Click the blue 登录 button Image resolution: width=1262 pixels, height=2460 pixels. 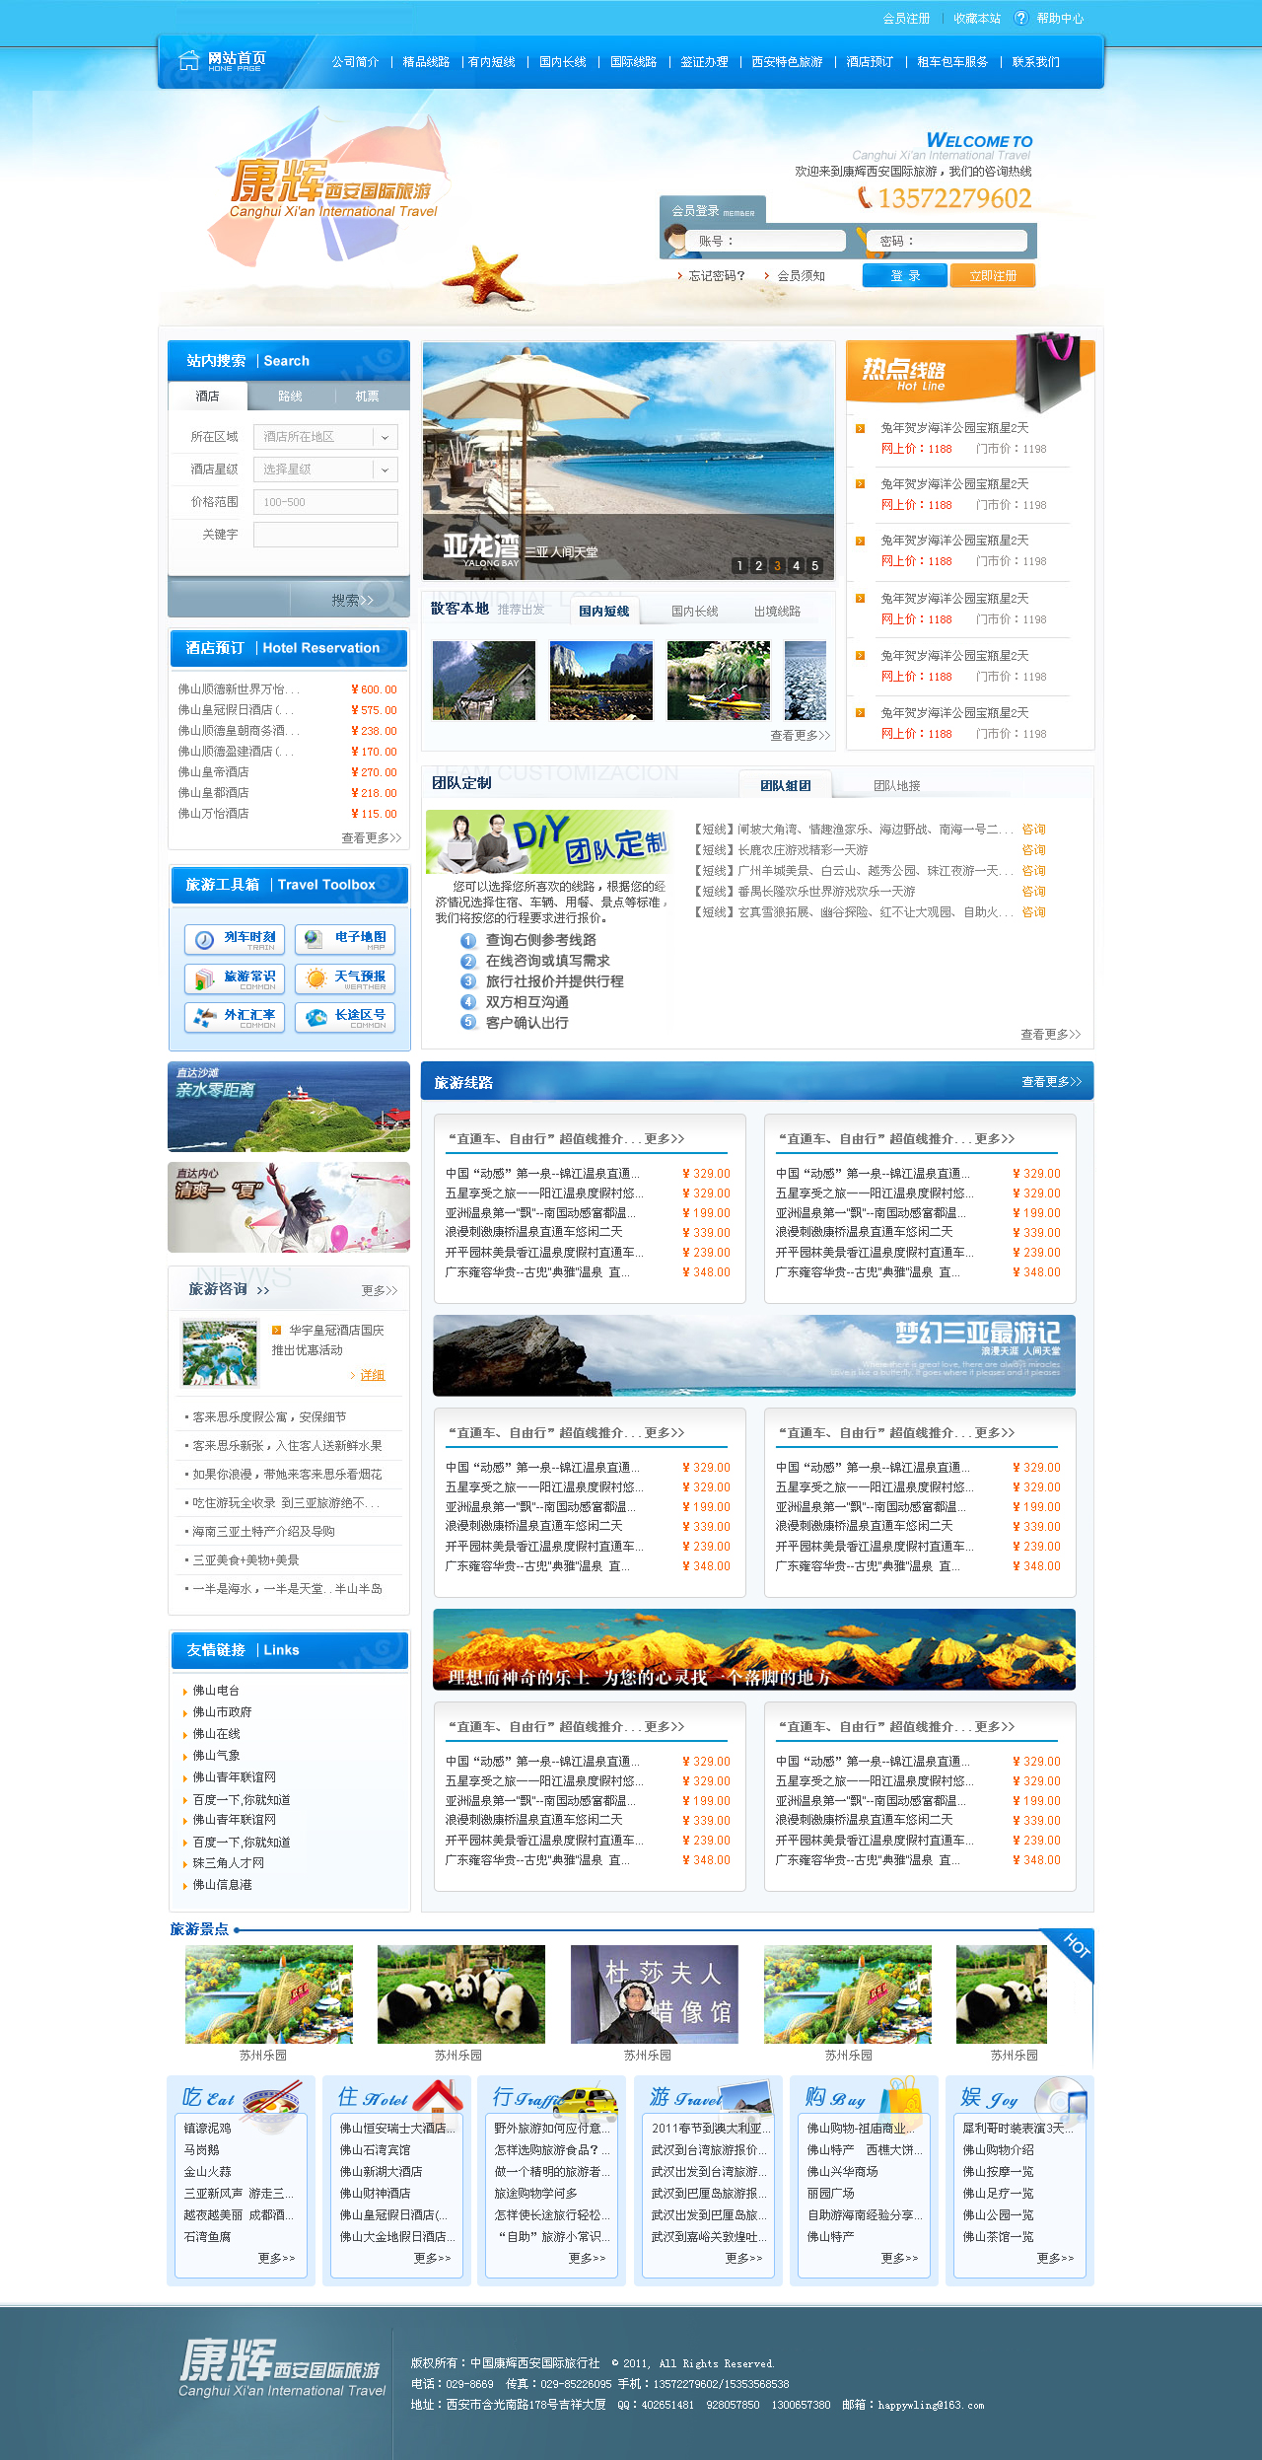click(x=904, y=276)
